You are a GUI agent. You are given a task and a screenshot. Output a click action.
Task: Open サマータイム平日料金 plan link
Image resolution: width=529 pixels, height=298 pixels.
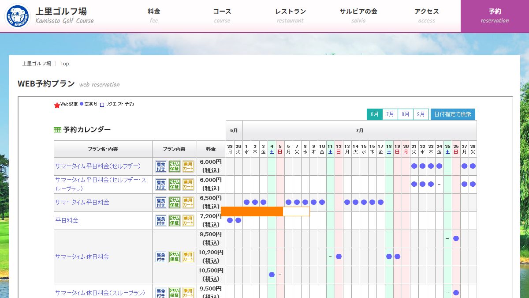coord(82,202)
